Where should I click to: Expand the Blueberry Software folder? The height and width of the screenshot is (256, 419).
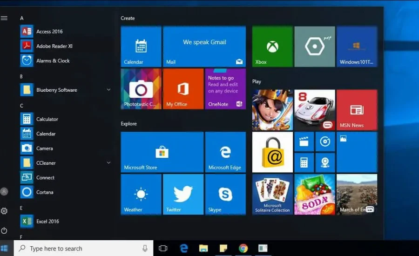pyautogui.click(x=108, y=90)
